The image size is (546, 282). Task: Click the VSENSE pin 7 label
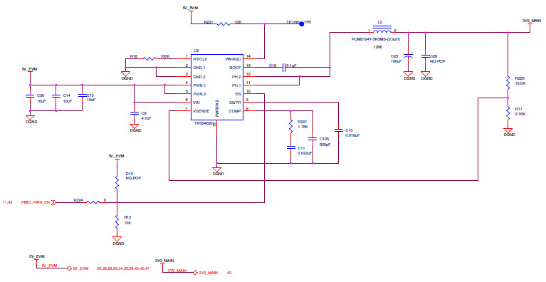tap(201, 111)
